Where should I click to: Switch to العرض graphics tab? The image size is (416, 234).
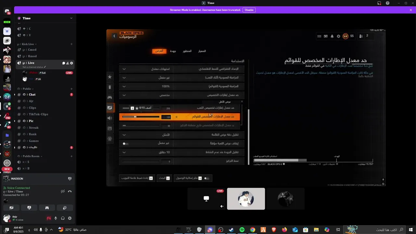(x=159, y=51)
